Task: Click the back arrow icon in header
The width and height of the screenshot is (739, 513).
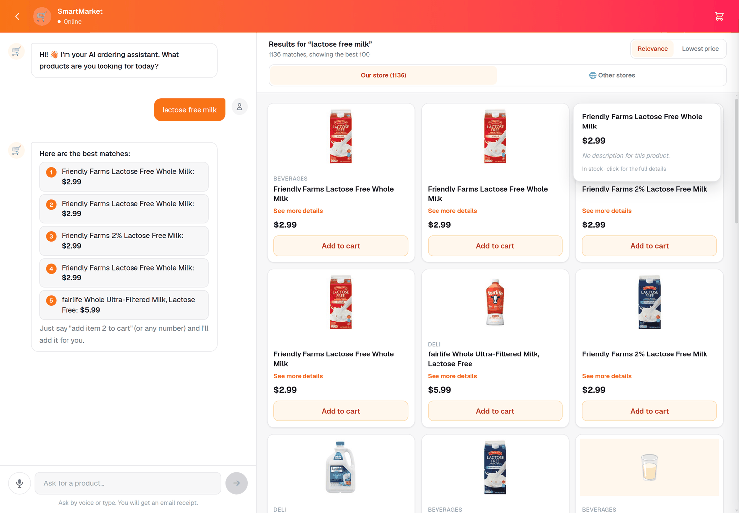Action: tap(17, 16)
